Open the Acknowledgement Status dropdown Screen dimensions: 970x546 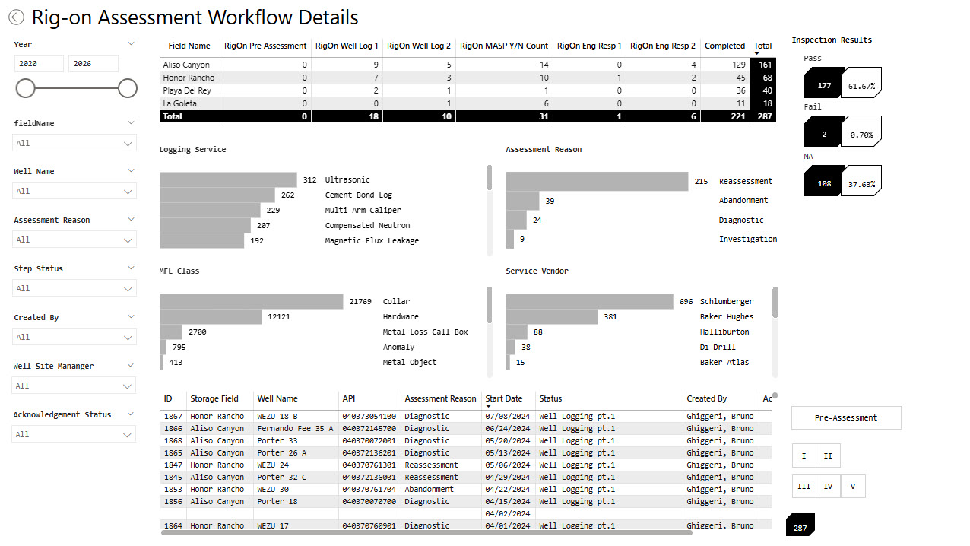(x=74, y=435)
